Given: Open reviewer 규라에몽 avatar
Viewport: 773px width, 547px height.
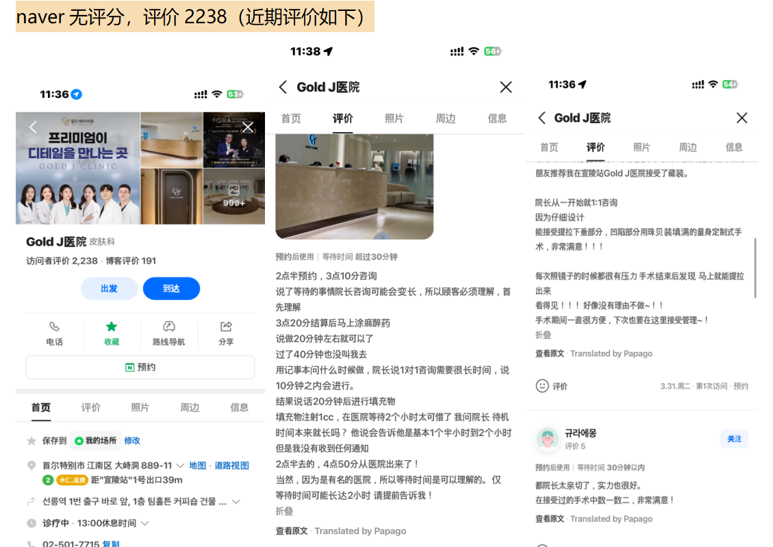Looking at the screenshot, I should click(x=547, y=439).
